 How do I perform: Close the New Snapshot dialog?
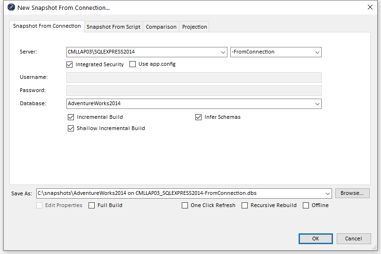370,7
